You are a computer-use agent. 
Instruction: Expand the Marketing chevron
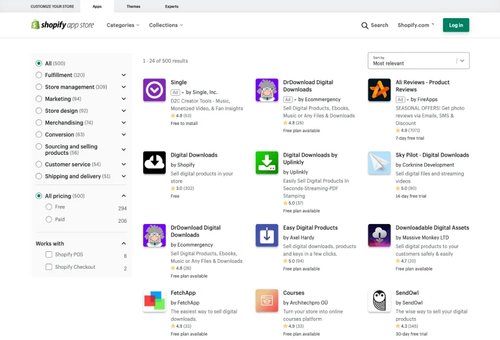point(124,99)
